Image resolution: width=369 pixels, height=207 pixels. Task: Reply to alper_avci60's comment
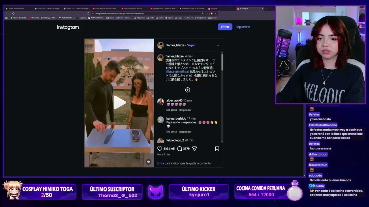(185, 110)
